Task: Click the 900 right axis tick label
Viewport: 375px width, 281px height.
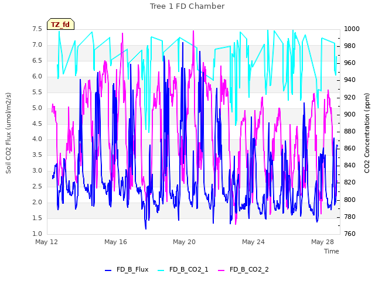Action: tap(350, 115)
